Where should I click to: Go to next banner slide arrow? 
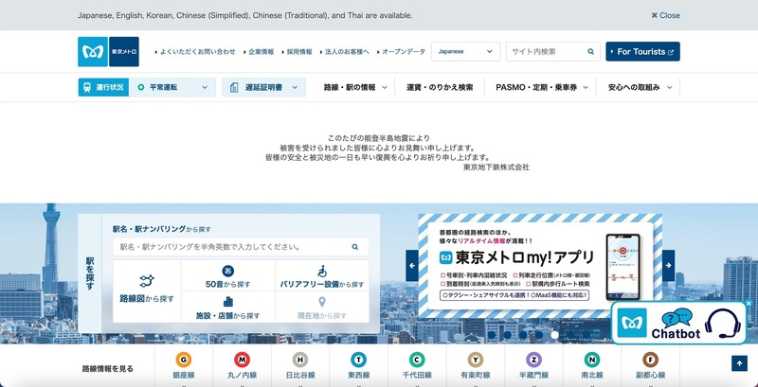668,266
